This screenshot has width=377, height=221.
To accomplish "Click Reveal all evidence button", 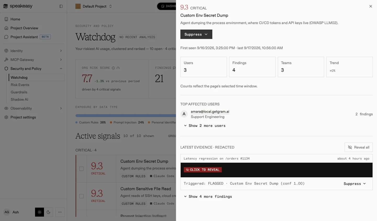I will tap(359, 147).
